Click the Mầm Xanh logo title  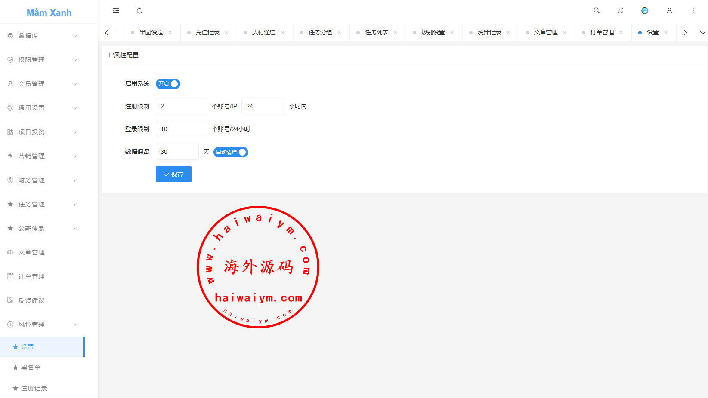[49, 13]
